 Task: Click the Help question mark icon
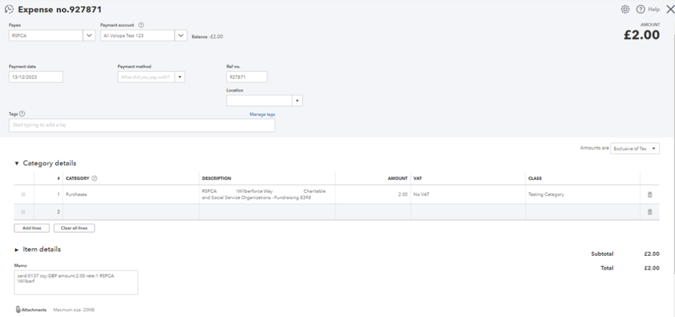pos(640,9)
